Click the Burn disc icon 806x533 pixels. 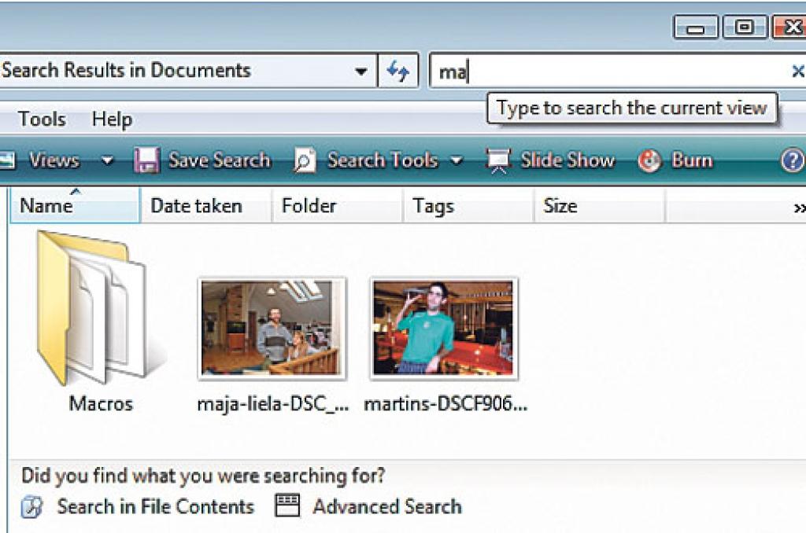point(650,160)
